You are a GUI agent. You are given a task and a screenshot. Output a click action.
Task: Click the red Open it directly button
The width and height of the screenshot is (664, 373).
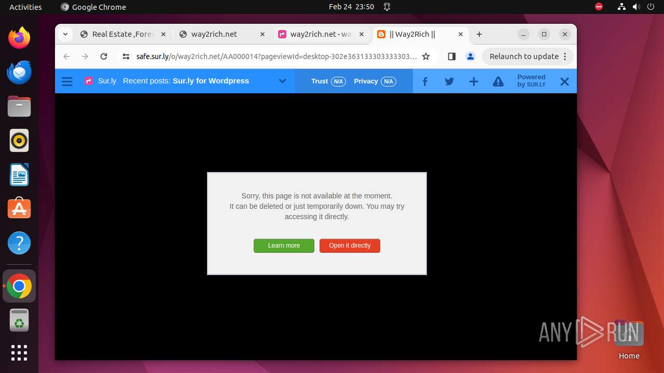pos(350,246)
